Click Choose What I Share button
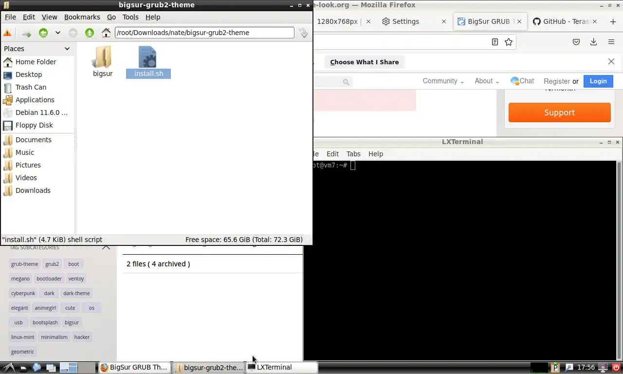The height and width of the screenshot is (374, 623). click(365, 62)
